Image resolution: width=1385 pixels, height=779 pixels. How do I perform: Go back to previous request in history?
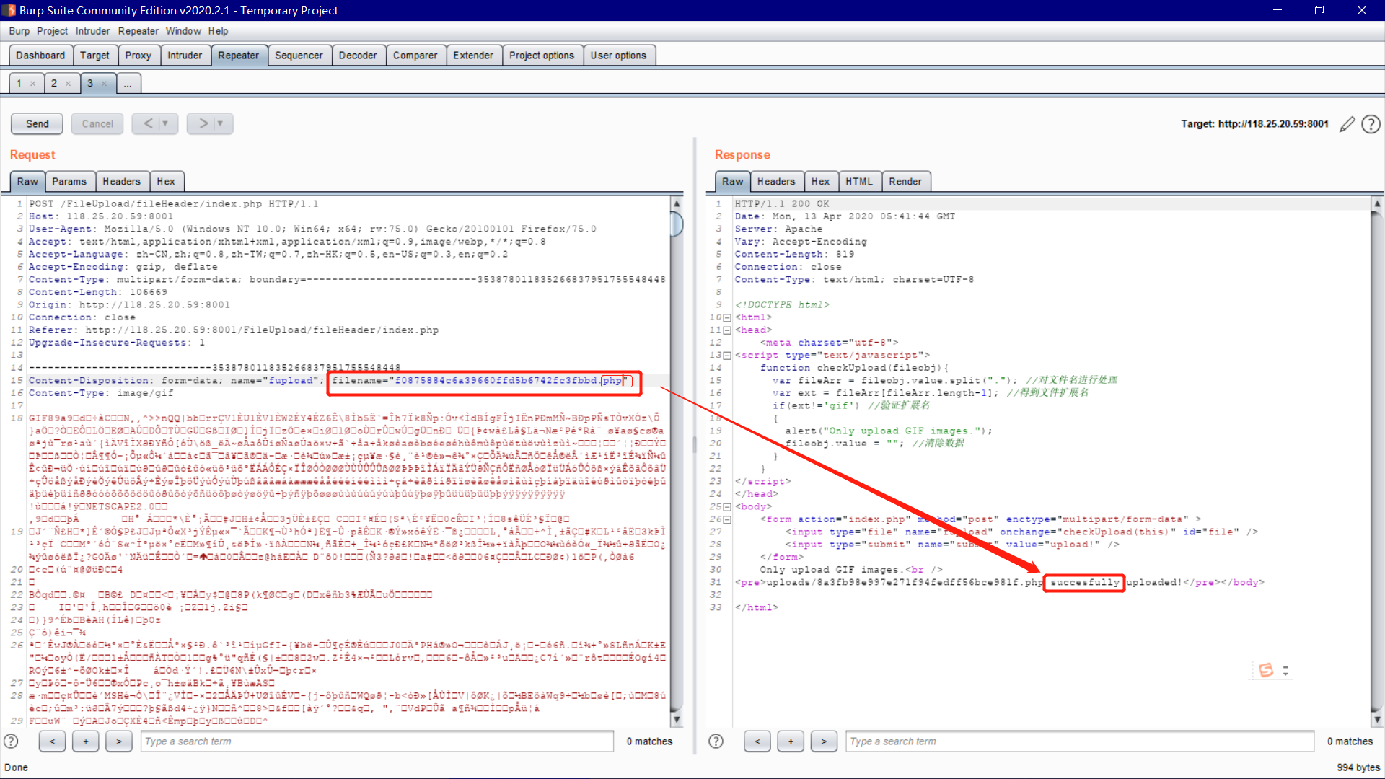tap(148, 123)
